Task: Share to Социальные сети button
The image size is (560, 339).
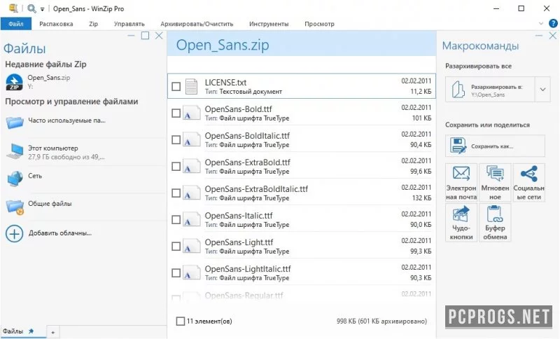Action: (529, 183)
